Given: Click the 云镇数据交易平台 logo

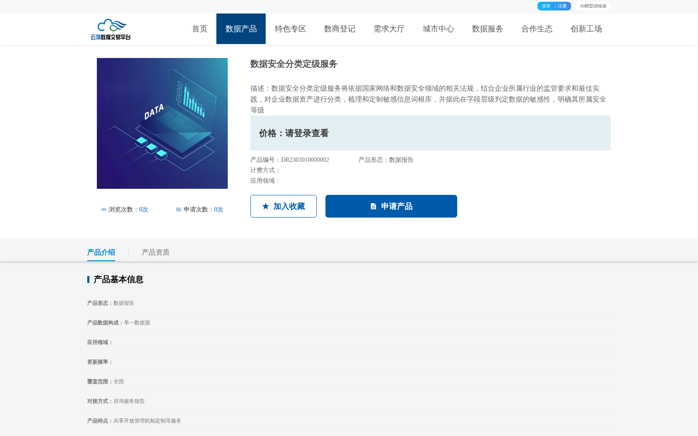Looking at the screenshot, I should pyautogui.click(x=111, y=29).
